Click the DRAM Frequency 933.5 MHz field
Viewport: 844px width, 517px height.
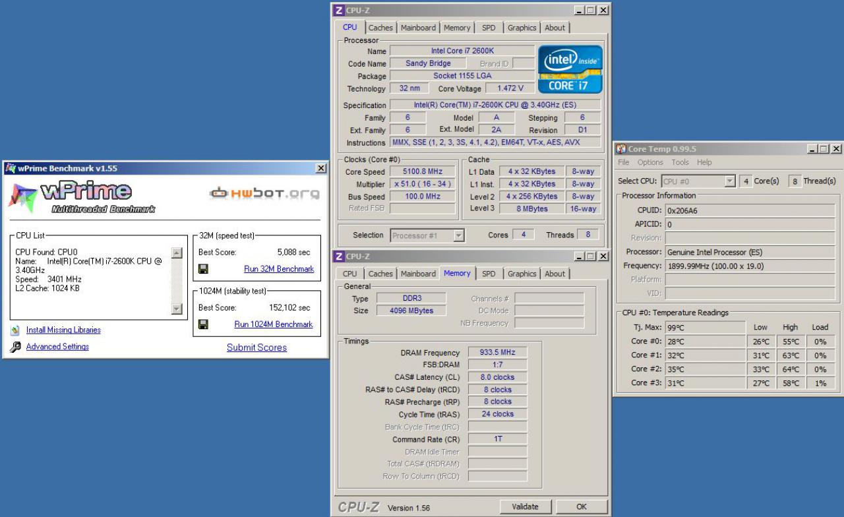tap(498, 353)
